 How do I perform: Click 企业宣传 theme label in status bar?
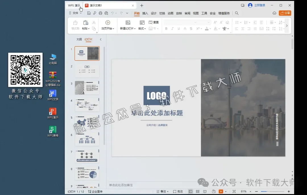(x=95, y=192)
